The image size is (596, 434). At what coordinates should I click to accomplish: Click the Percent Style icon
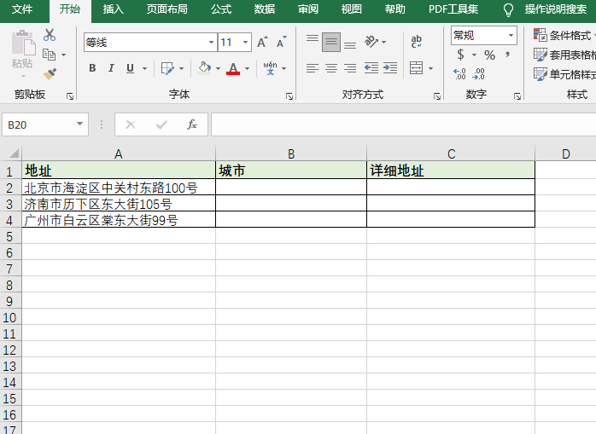pyautogui.click(x=489, y=55)
